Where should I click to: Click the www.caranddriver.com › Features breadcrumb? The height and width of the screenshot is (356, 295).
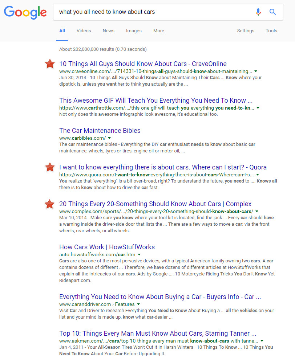click(97, 304)
